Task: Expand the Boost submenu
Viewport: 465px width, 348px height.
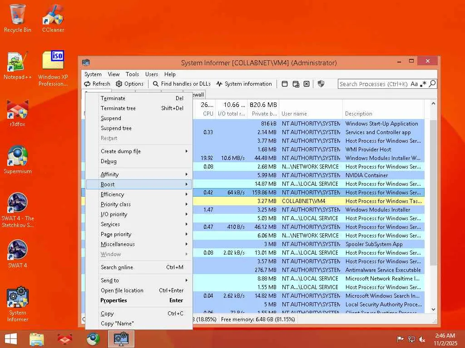Action: coord(139,184)
